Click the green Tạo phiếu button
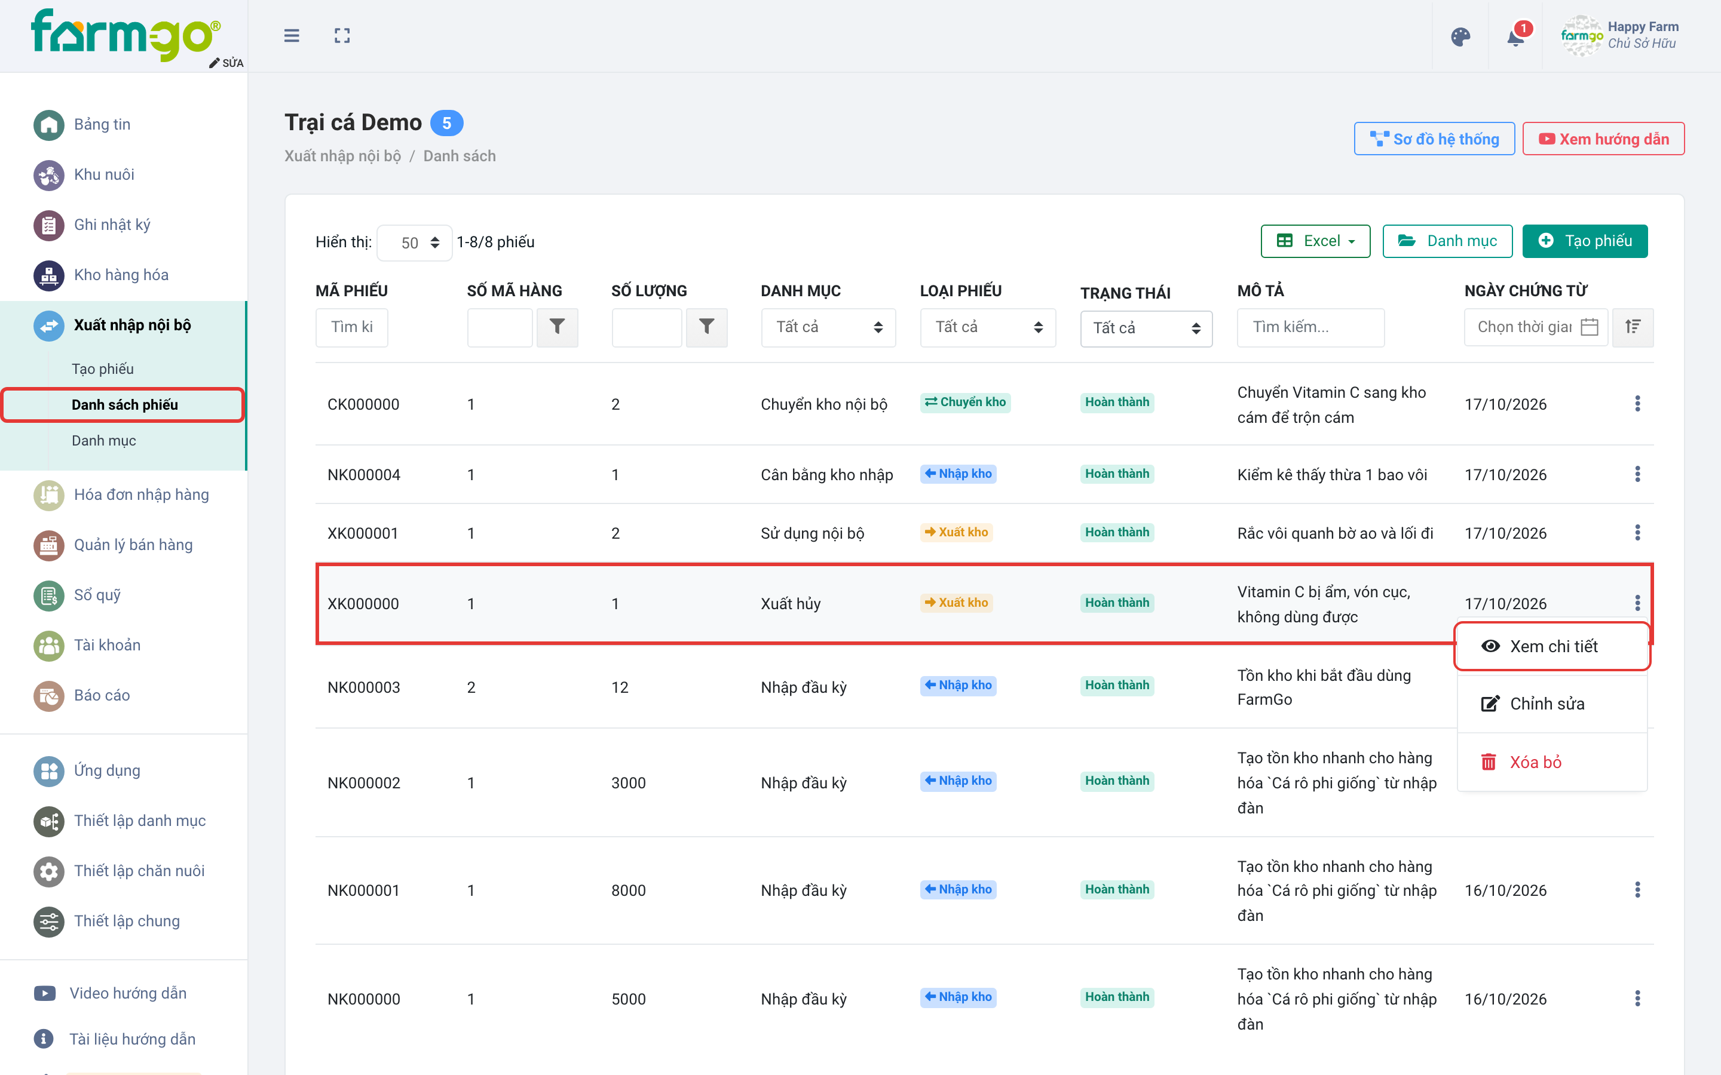1721x1075 pixels. (x=1585, y=241)
